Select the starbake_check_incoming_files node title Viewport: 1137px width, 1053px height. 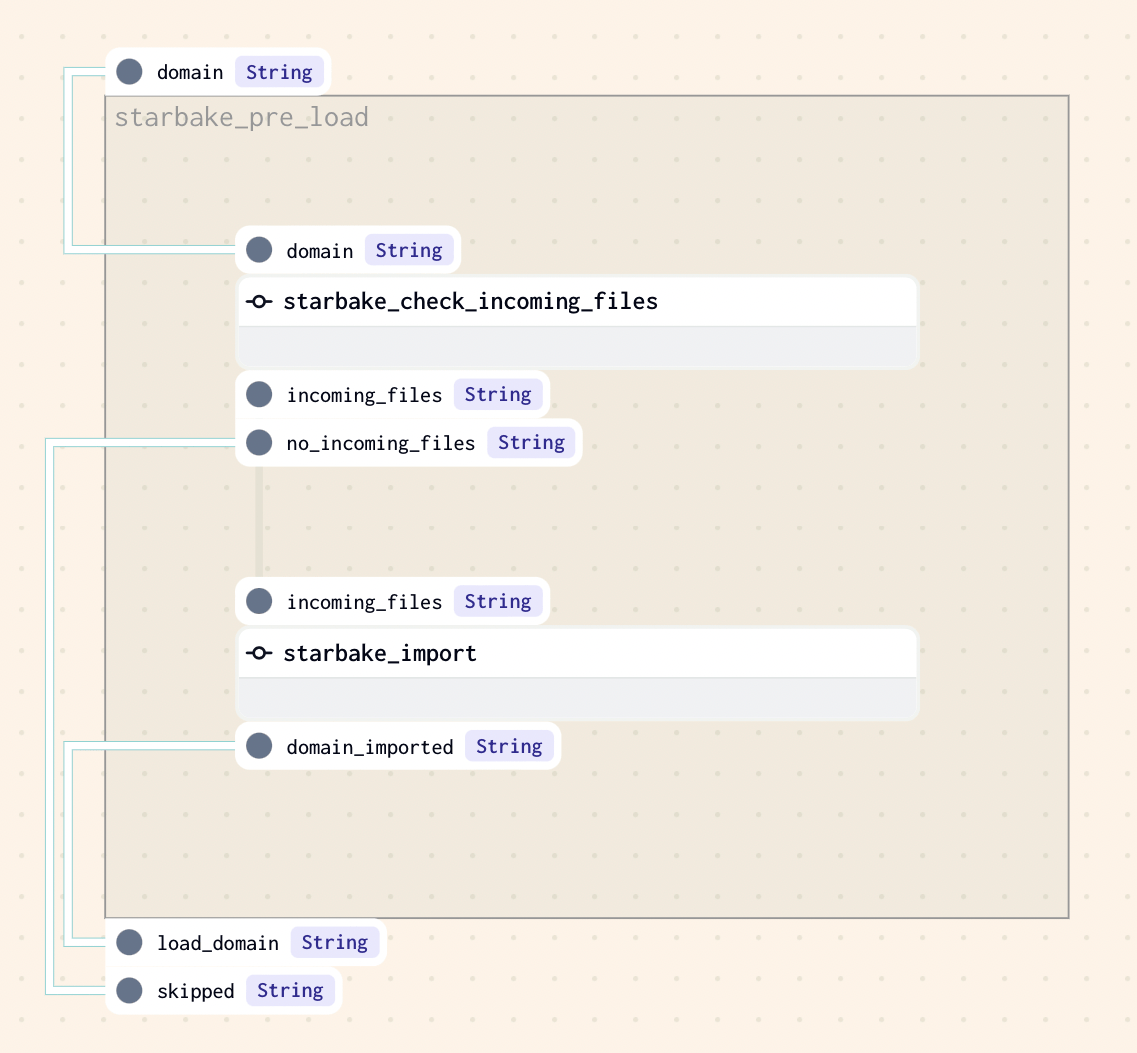click(x=471, y=301)
